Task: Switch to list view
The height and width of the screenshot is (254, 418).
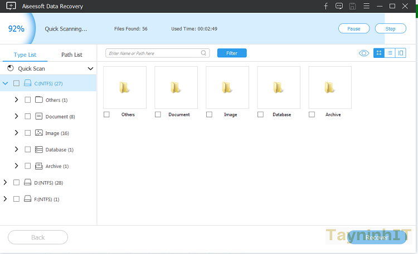Action: [390, 53]
